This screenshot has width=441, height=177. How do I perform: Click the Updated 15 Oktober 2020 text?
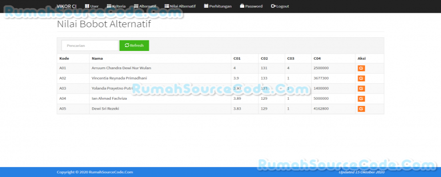(362, 172)
